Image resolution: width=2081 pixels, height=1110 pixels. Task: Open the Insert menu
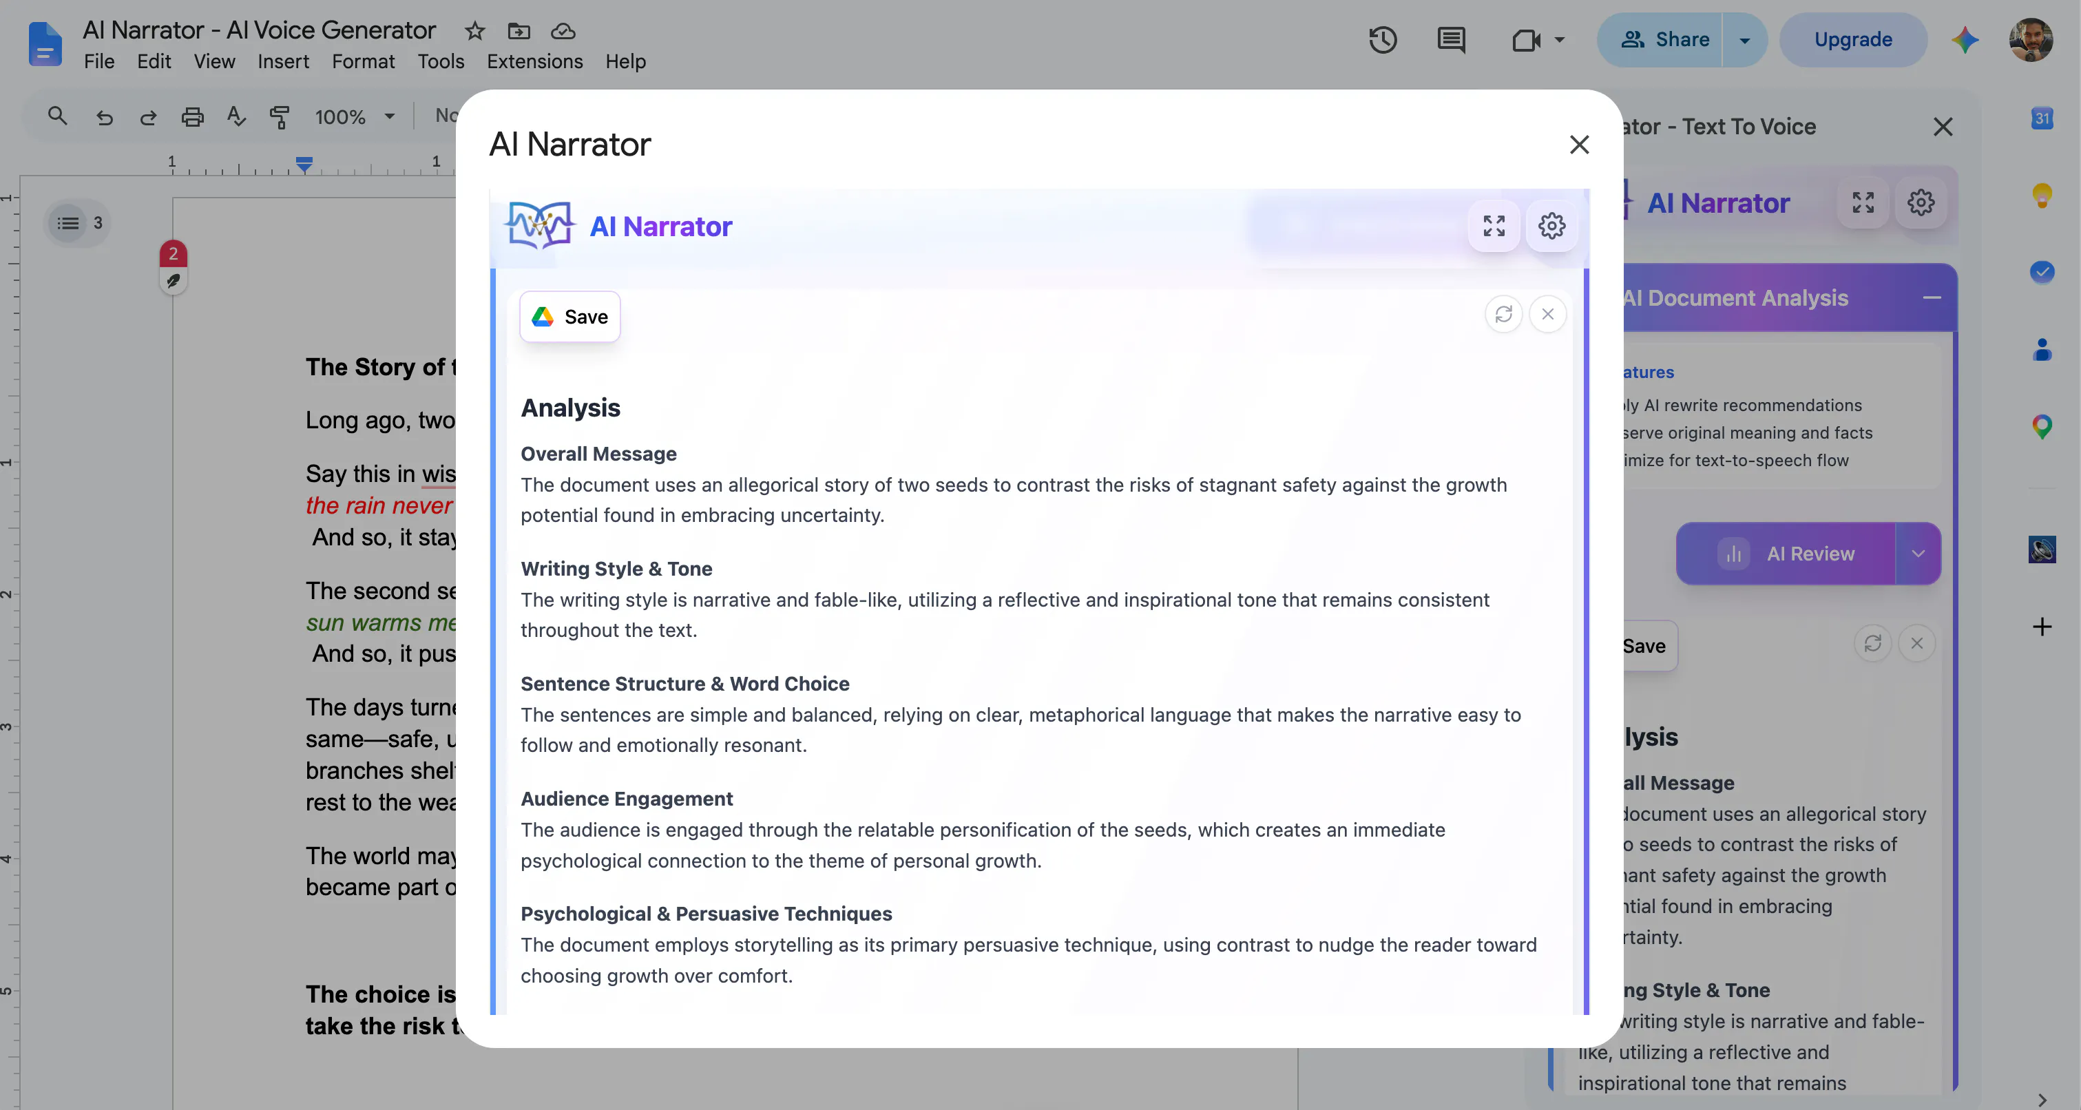click(x=283, y=62)
